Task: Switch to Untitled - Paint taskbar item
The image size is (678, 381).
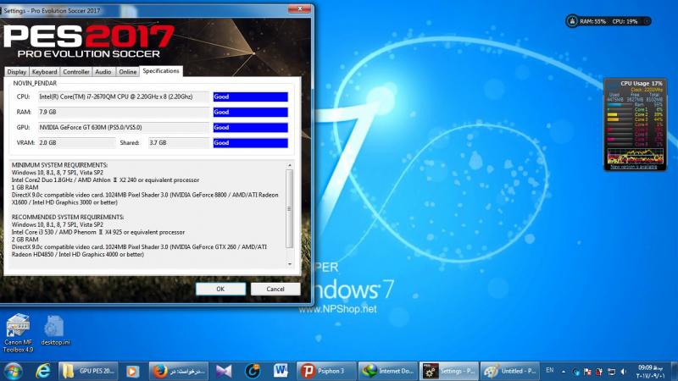Action: click(510, 371)
